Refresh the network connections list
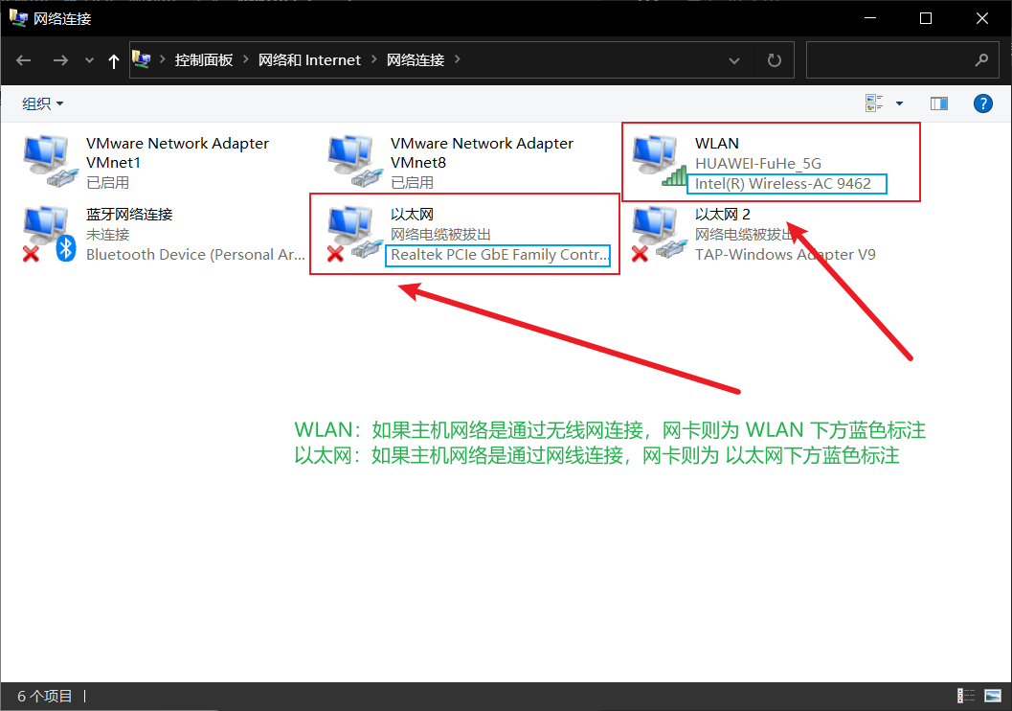1012x711 pixels. click(774, 60)
